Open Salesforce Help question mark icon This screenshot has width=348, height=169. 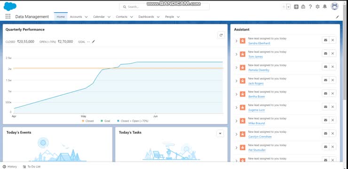coord(310,7)
